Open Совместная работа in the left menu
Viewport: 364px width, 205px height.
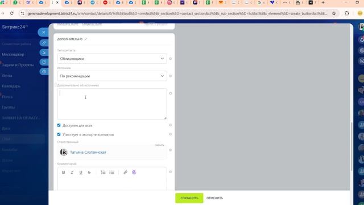pyautogui.click(x=16, y=44)
